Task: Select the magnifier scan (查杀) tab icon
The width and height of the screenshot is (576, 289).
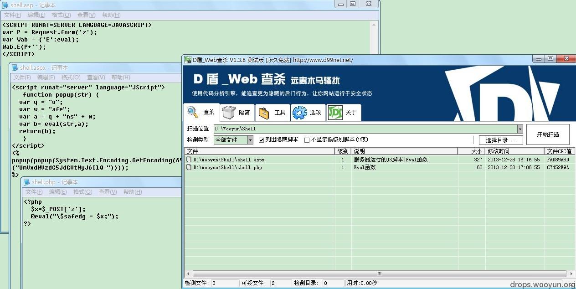Action: tap(193, 112)
